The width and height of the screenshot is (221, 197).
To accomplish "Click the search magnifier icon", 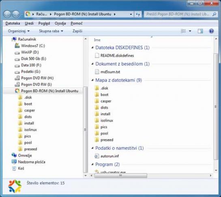I will (215, 14).
